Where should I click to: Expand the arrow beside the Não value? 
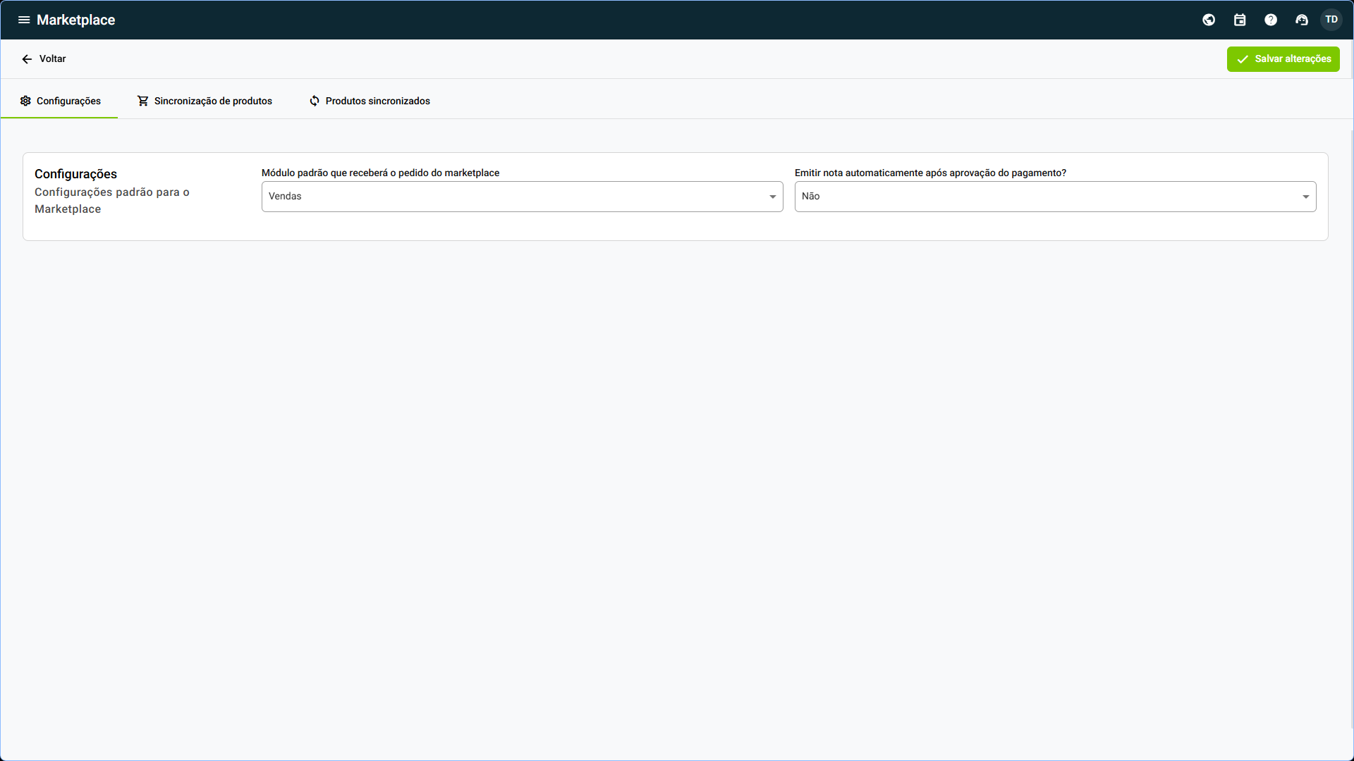(1306, 197)
